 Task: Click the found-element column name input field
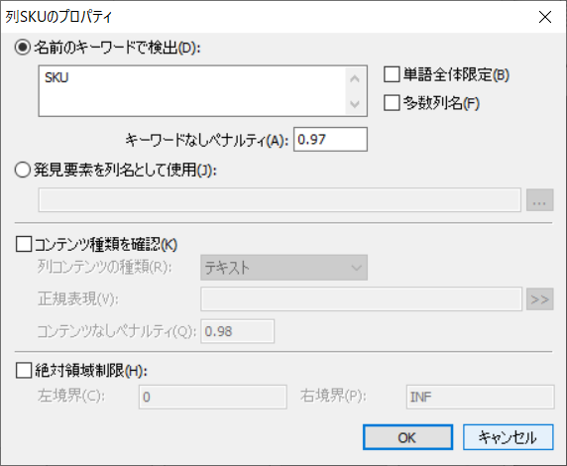[280, 199]
